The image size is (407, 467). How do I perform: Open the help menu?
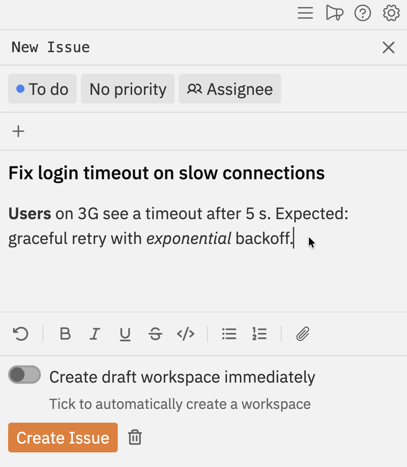pos(363,13)
